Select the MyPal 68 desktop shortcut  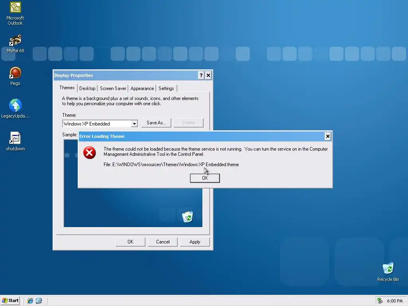[x=15, y=44]
